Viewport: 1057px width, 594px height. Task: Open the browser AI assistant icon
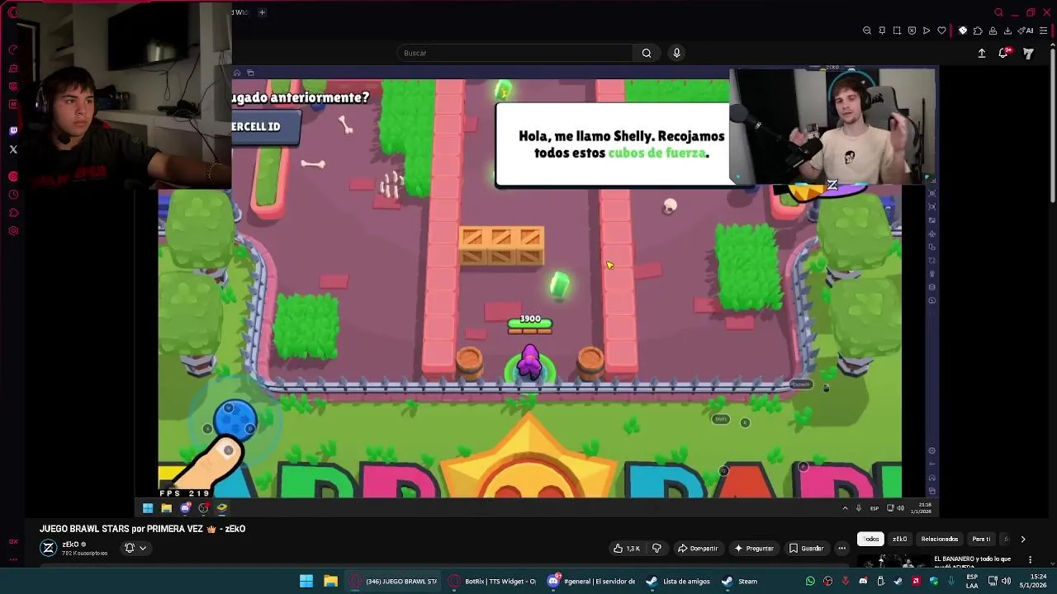1025,31
